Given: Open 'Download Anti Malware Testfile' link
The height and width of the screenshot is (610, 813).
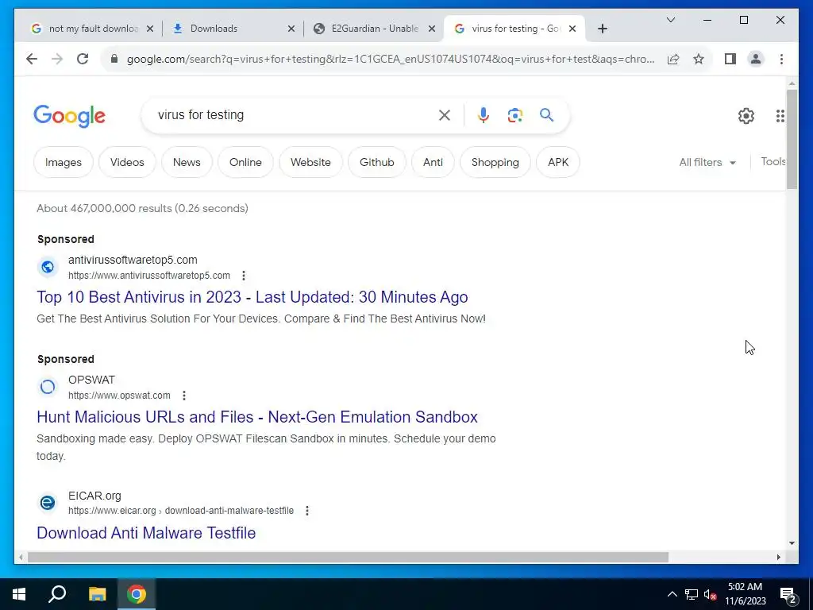Looking at the screenshot, I should coord(146,533).
